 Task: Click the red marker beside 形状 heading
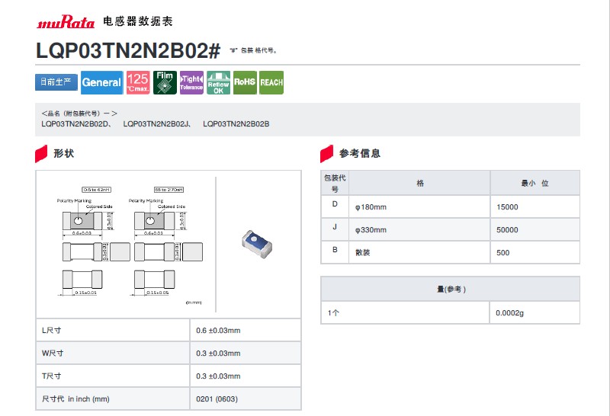point(41,154)
